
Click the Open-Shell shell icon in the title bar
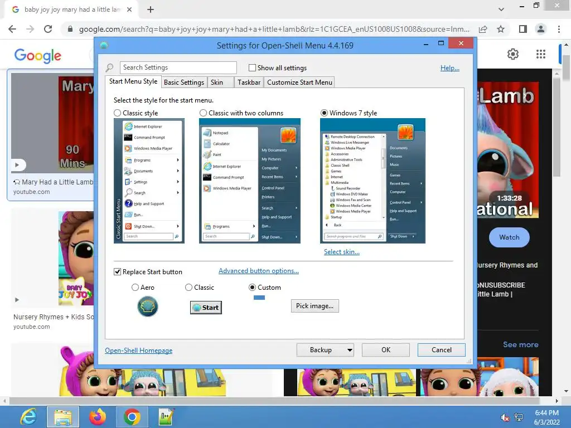(x=104, y=46)
